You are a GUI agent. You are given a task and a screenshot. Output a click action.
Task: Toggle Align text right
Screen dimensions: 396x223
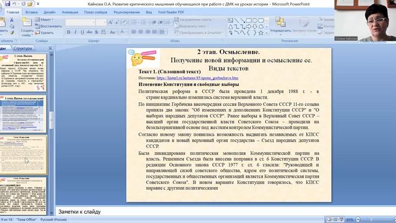click(x=147, y=32)
